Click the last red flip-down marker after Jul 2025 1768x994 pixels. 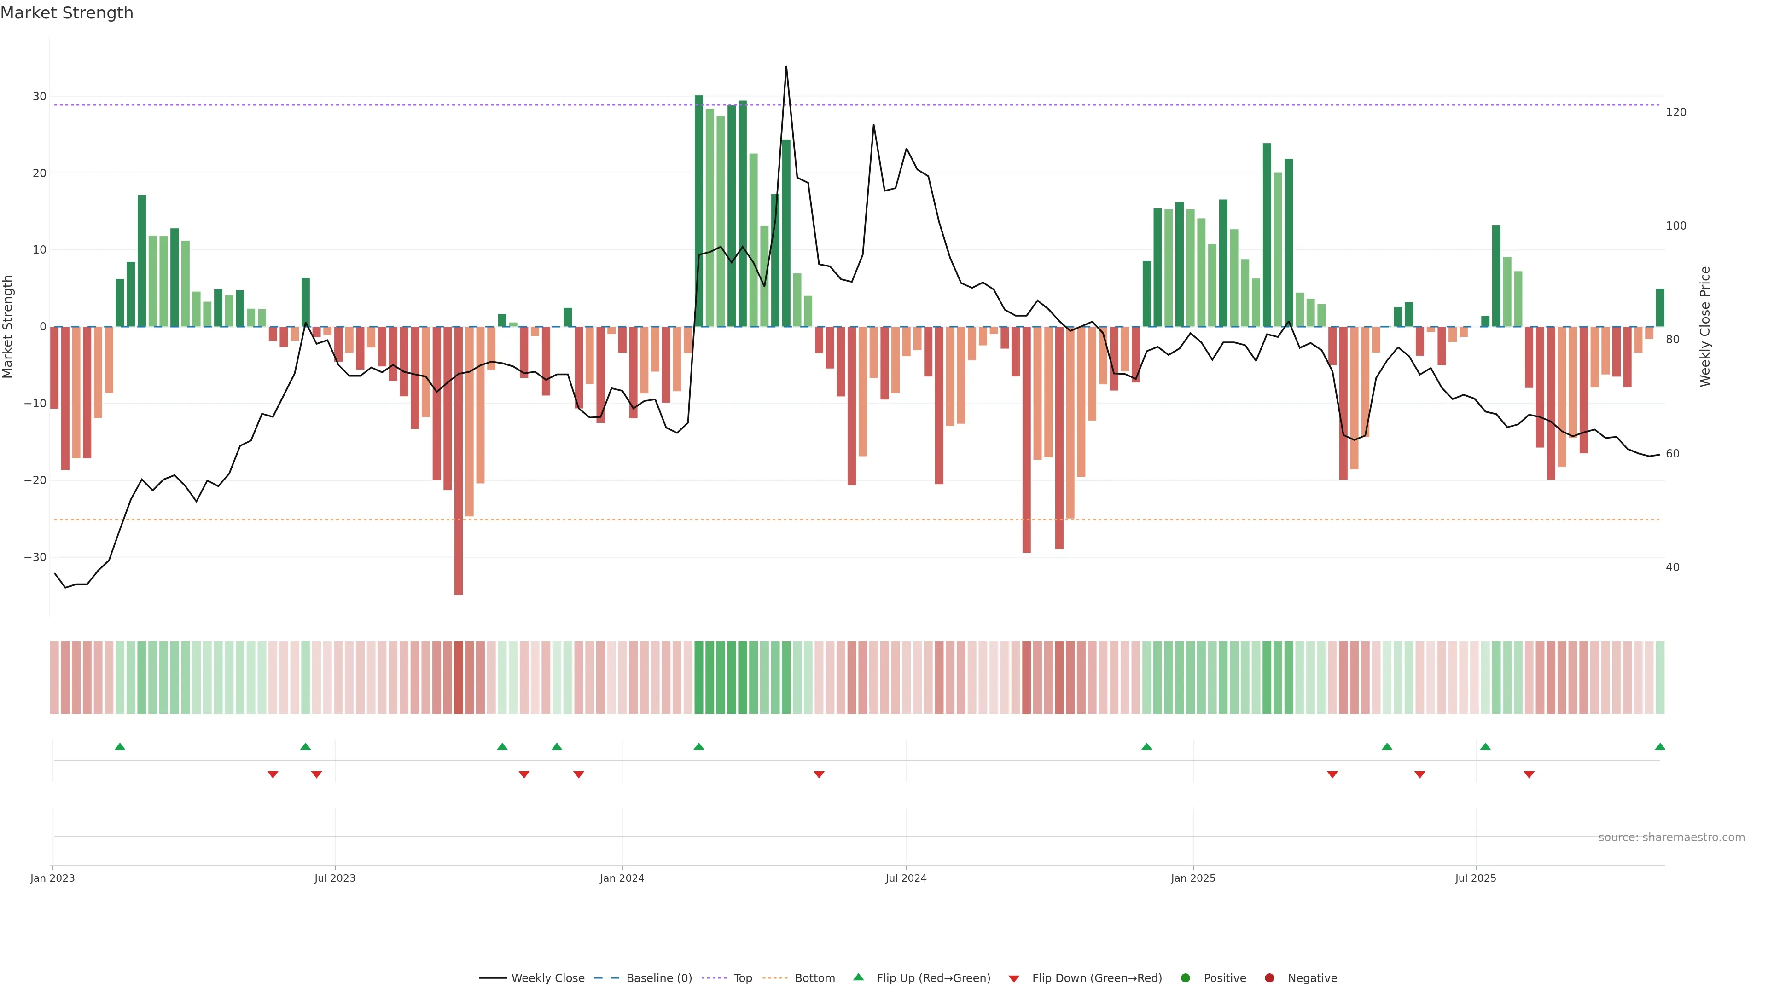tap(1529, 774)
